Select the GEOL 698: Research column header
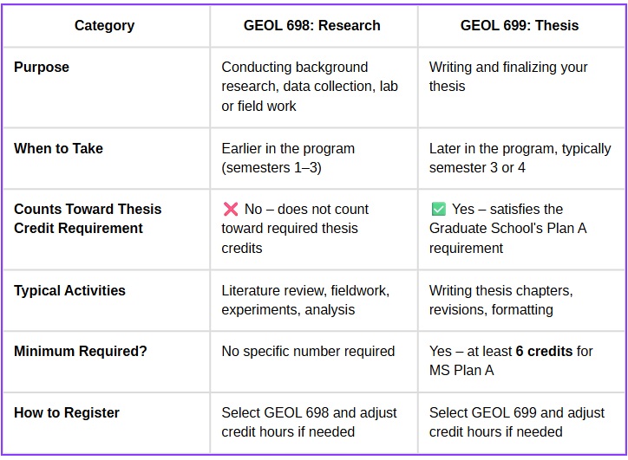 point(312,25)
